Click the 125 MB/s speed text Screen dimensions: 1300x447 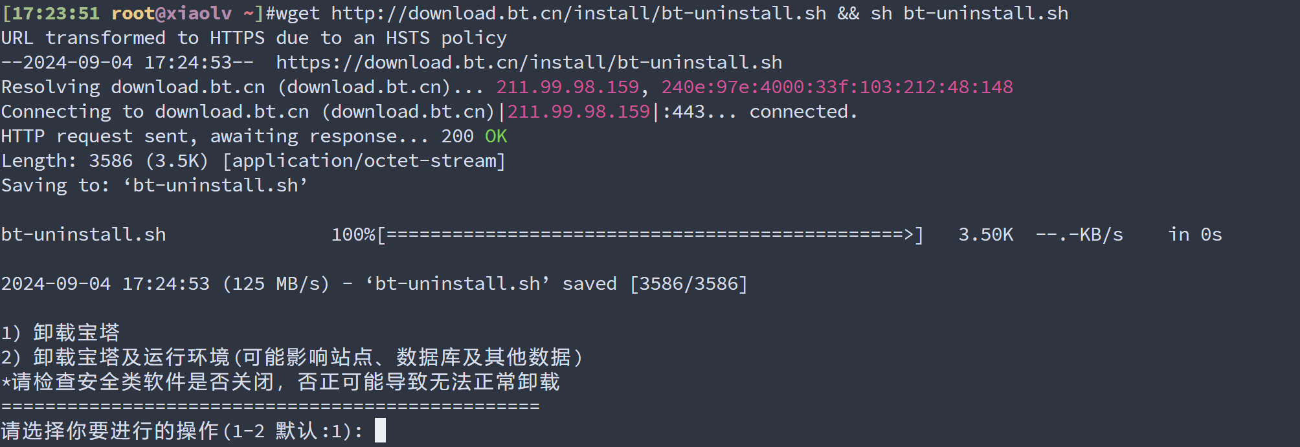276,283
